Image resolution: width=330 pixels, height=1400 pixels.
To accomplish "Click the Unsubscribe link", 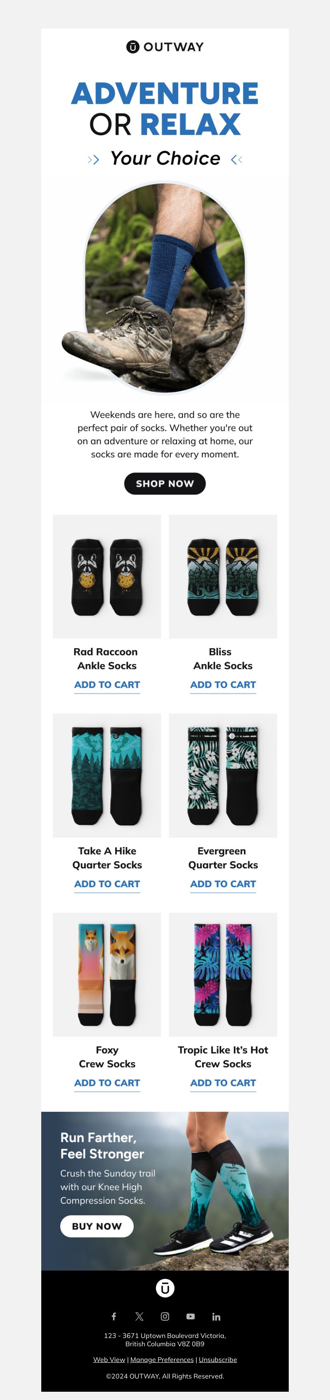I will click(x=217, y=1359).
